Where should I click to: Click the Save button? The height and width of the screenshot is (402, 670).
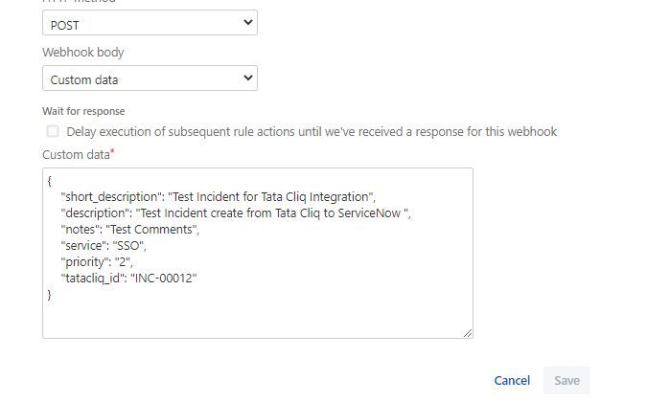point(566,380)
